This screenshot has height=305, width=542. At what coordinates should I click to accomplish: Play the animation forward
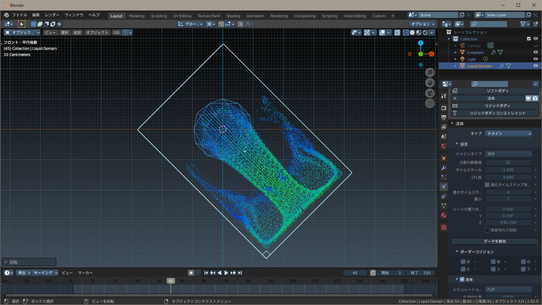click(x=226, y=273)
